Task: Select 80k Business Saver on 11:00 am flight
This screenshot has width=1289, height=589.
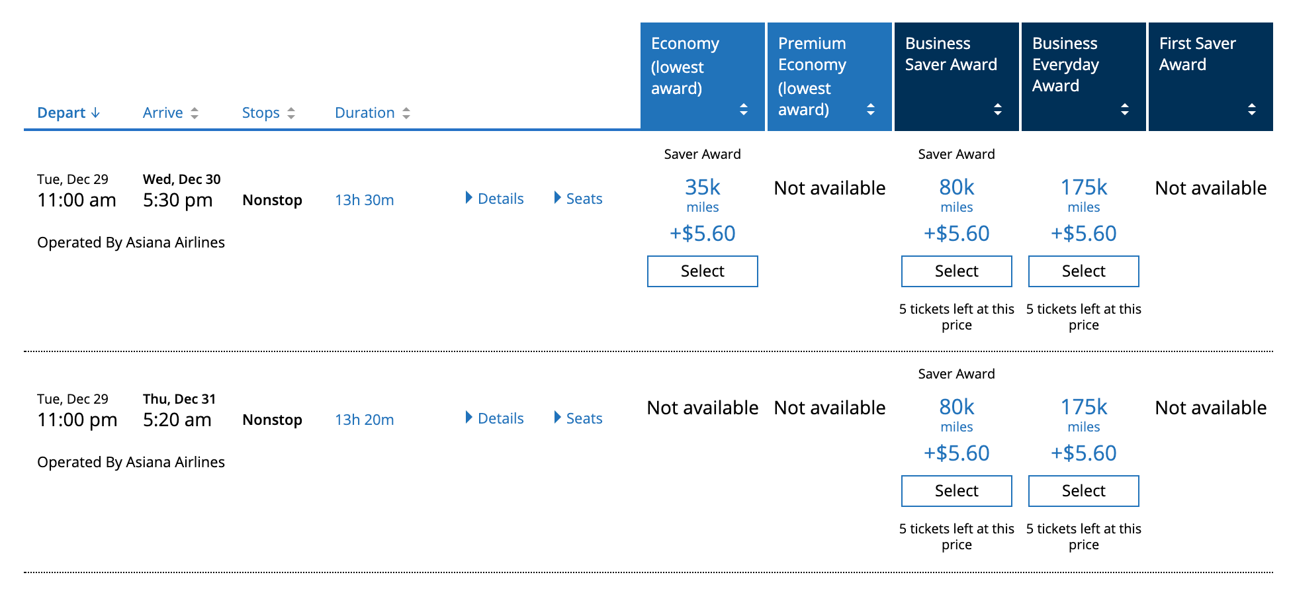Action: (x=956, y=271)
